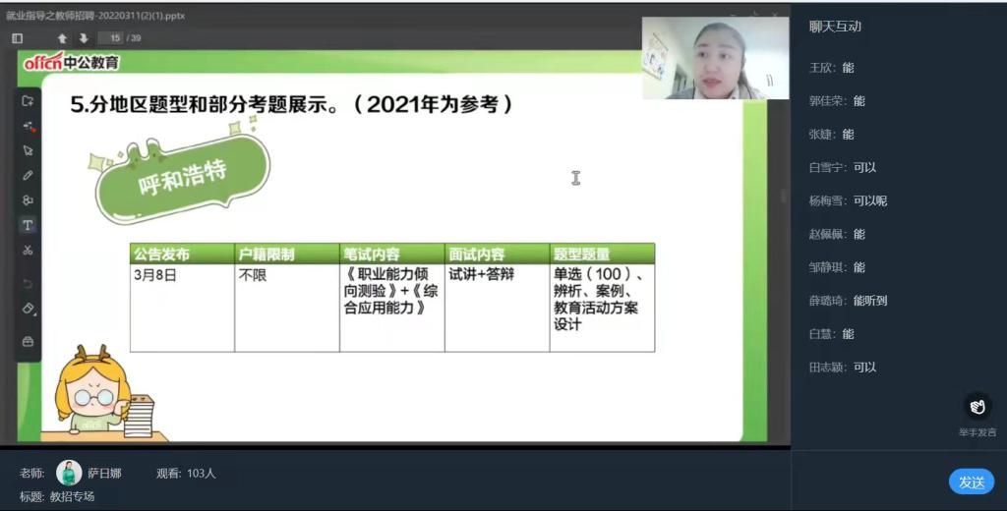Screen dimensions: 1007x511
Task: Select the topmost export tool in left toolbar
Action: point(28,101)
